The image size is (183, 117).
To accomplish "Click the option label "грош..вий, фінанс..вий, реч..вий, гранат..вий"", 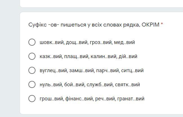I will tap(92, 99).
